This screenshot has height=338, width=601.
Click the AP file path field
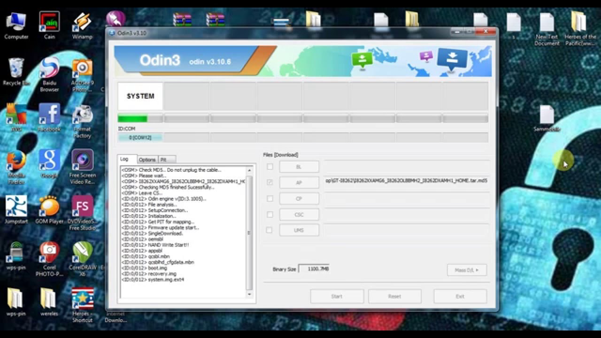(x=406, y=181)
